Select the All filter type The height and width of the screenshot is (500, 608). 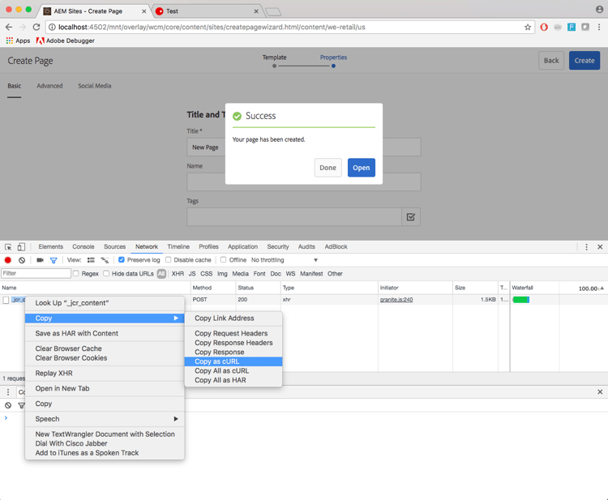point(161,274)
